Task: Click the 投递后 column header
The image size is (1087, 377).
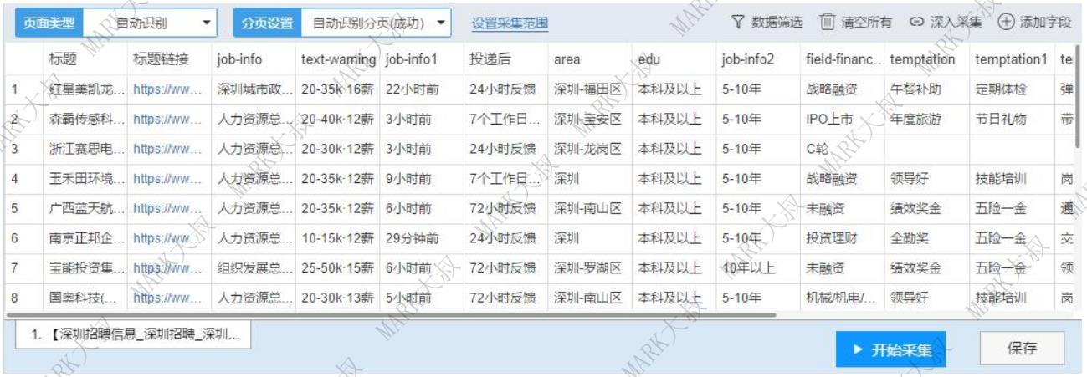Action: tap(505, 59)
